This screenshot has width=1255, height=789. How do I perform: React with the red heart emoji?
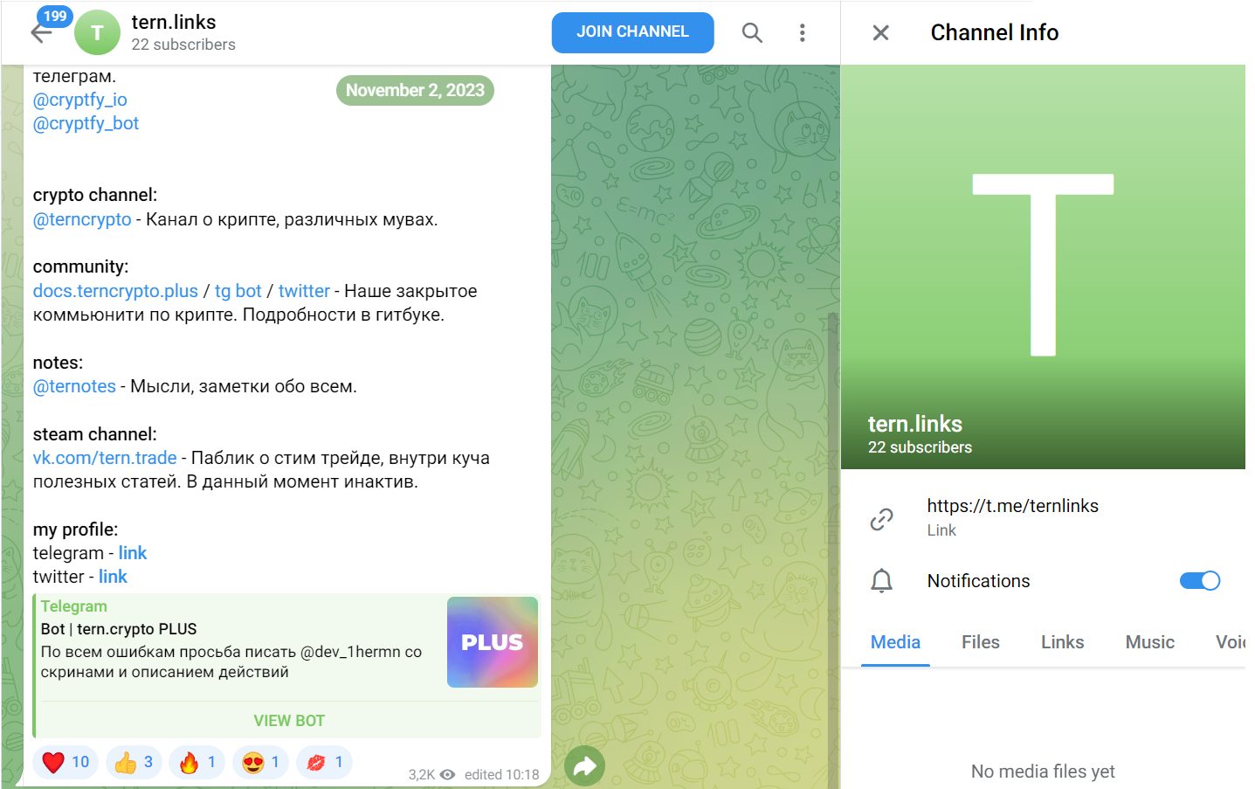[x=66, y=762]
